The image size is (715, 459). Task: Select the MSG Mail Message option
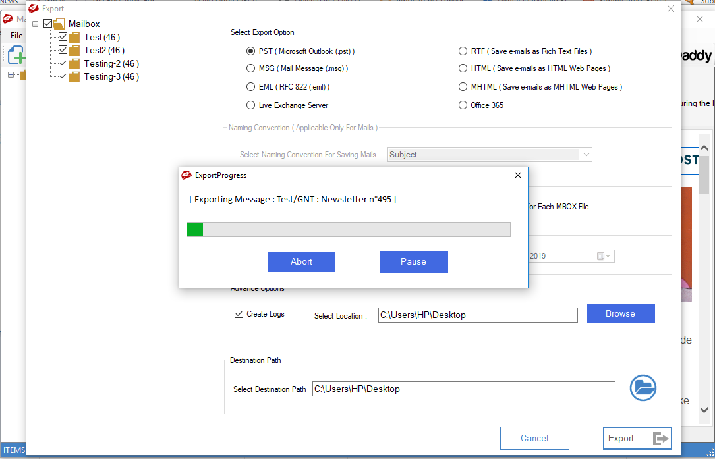(250, 68)
